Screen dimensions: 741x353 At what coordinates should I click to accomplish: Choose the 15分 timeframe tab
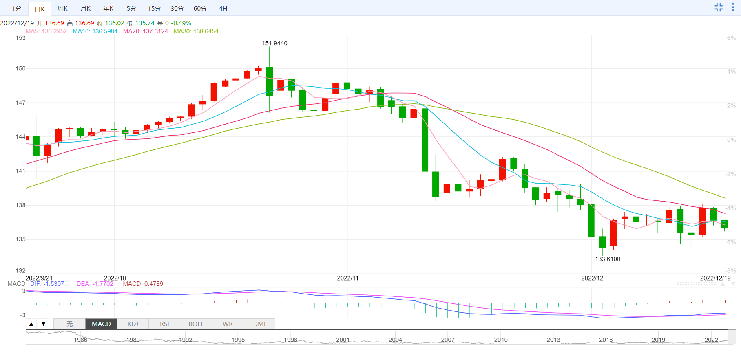154,8
